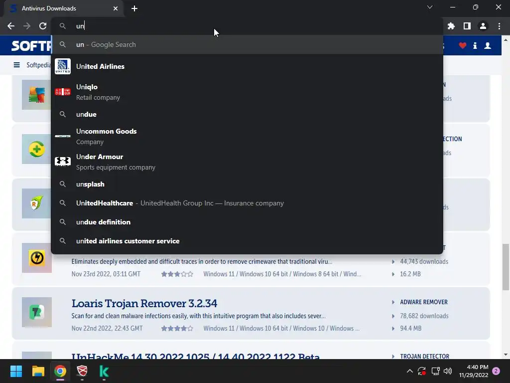The height and width of the screenshot is (383, 510).
Task: Open the taskbar clock and date
Action: [x=474, y=371]
